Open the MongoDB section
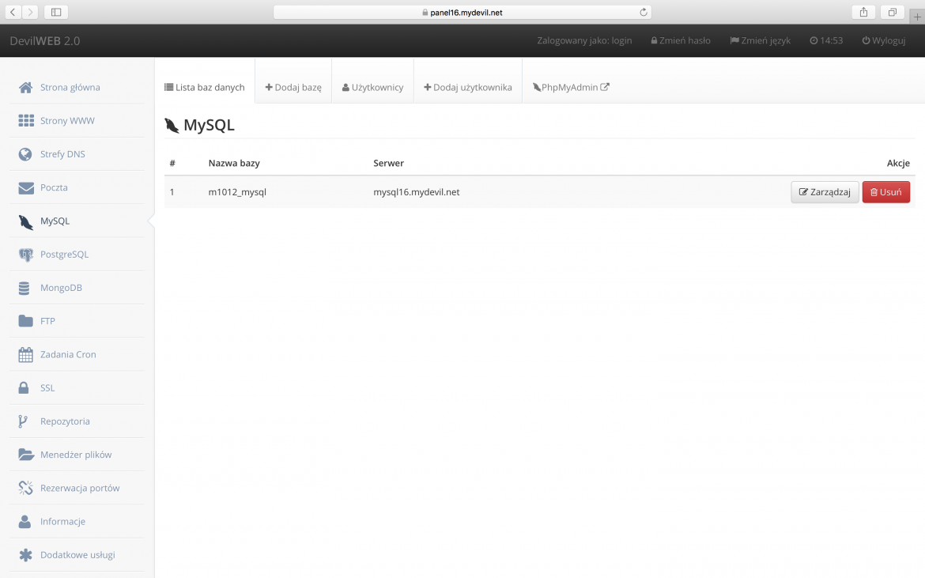The width and height of the screenshot is (925, 578). tap(60, 287)
